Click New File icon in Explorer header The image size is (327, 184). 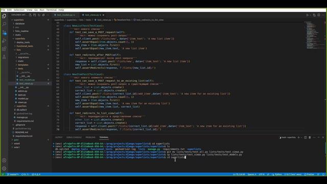tap(30, 15)
